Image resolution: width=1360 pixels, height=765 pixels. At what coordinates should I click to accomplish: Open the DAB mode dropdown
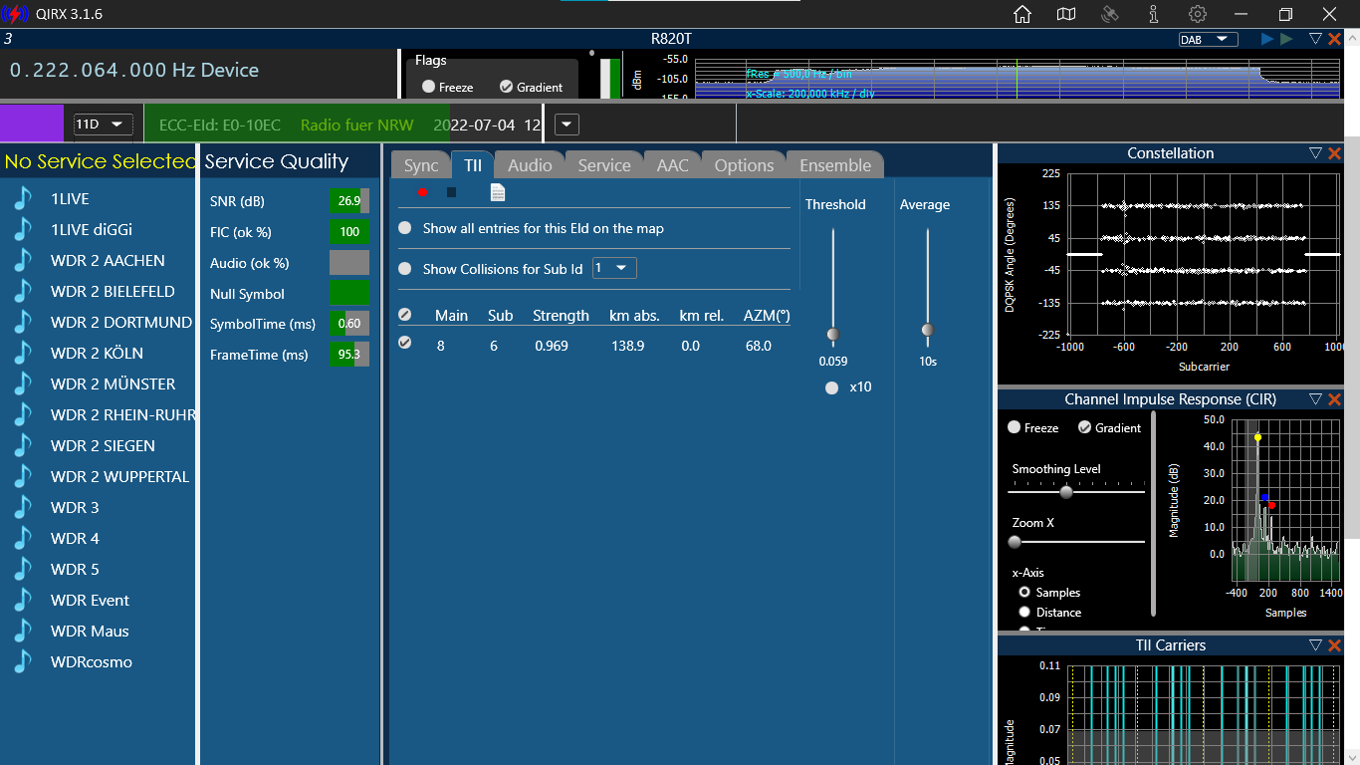coord(1208,40)
